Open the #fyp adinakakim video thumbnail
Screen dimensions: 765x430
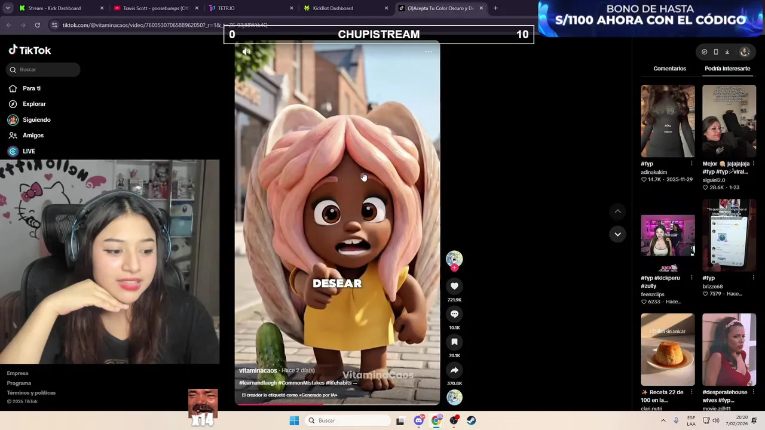[x=668, y=121]
